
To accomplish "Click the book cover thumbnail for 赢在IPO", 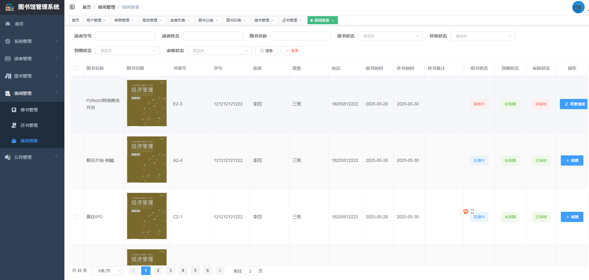I will click(146, 216).
